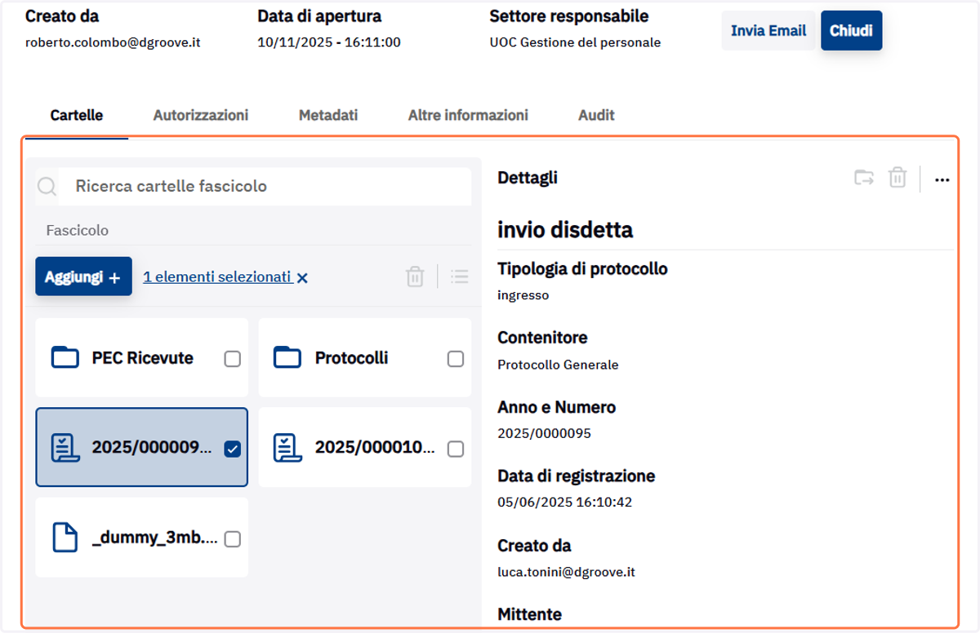Select the PEC Ricevute folder name

coord(143,358)
